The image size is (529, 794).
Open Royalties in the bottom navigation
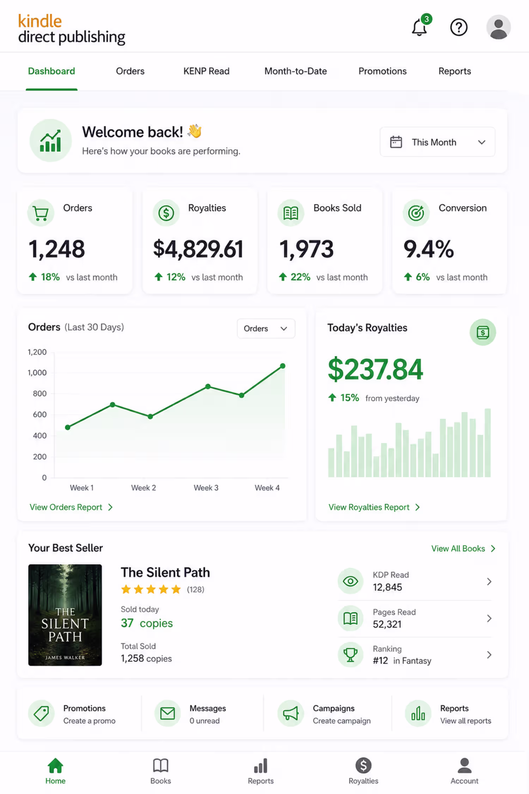tap(364, 771)
